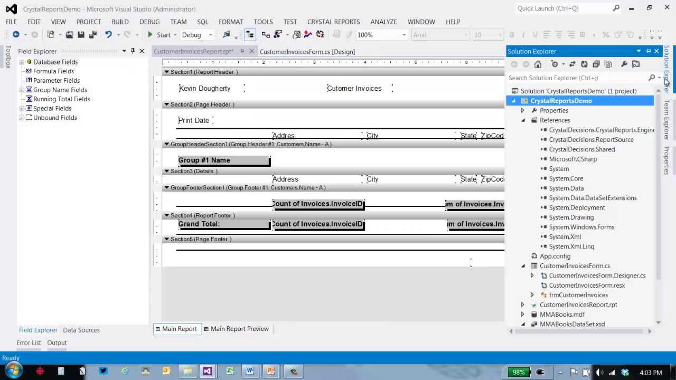Open Microsoft Word from taskbar
676x380 pixels.
pos(249,372)
